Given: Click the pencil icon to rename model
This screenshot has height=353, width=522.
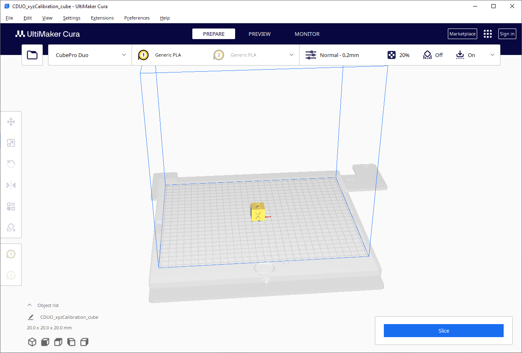Looking at the screenshot, I should click(31, 317).
